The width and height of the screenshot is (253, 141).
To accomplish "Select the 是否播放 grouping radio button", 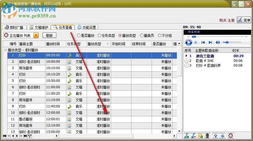I will click(79, 36).
